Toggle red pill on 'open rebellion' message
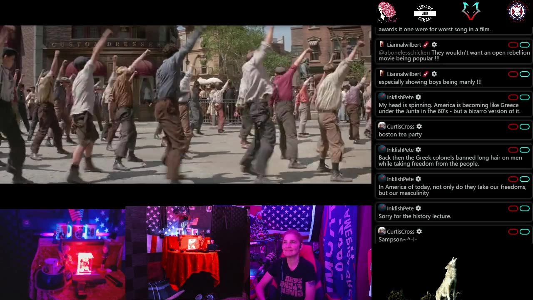Screen dimensions: 533x300 click(x=513, y=45)
